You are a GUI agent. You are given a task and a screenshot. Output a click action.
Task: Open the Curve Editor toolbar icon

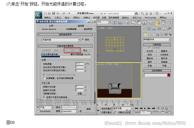point(139,23)
